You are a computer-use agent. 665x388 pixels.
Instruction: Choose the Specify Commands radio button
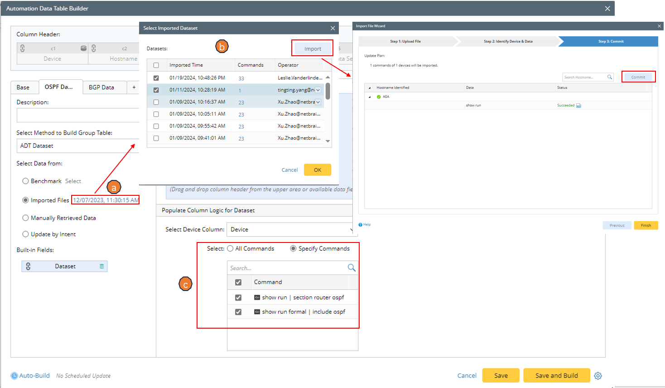pos(294,248)
